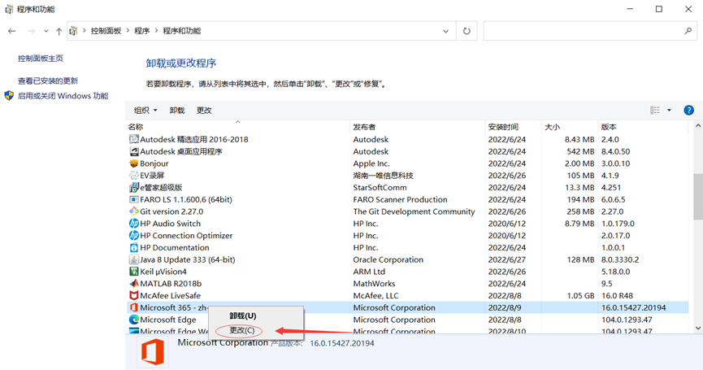
Task: Click the ARM Ltd publisher cell
Action: pyautogui.click(x=369, y=272)
